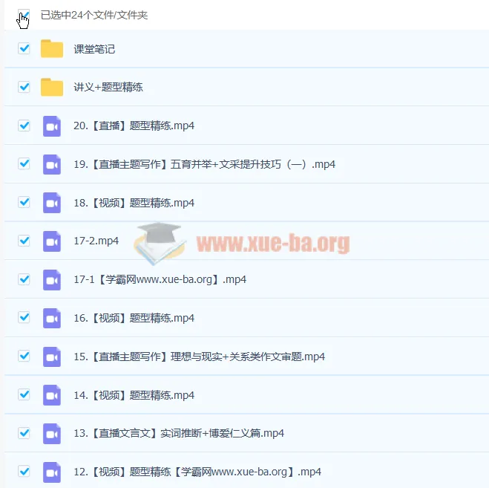This screenshot has width=489, height=488.
Task: Click video icon of 13.【直播文言文】file
Action: [x=52, y=433]
